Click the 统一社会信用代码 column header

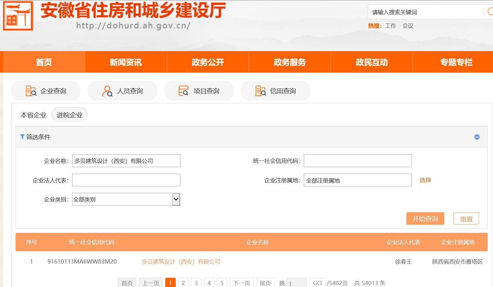point(92,242)
